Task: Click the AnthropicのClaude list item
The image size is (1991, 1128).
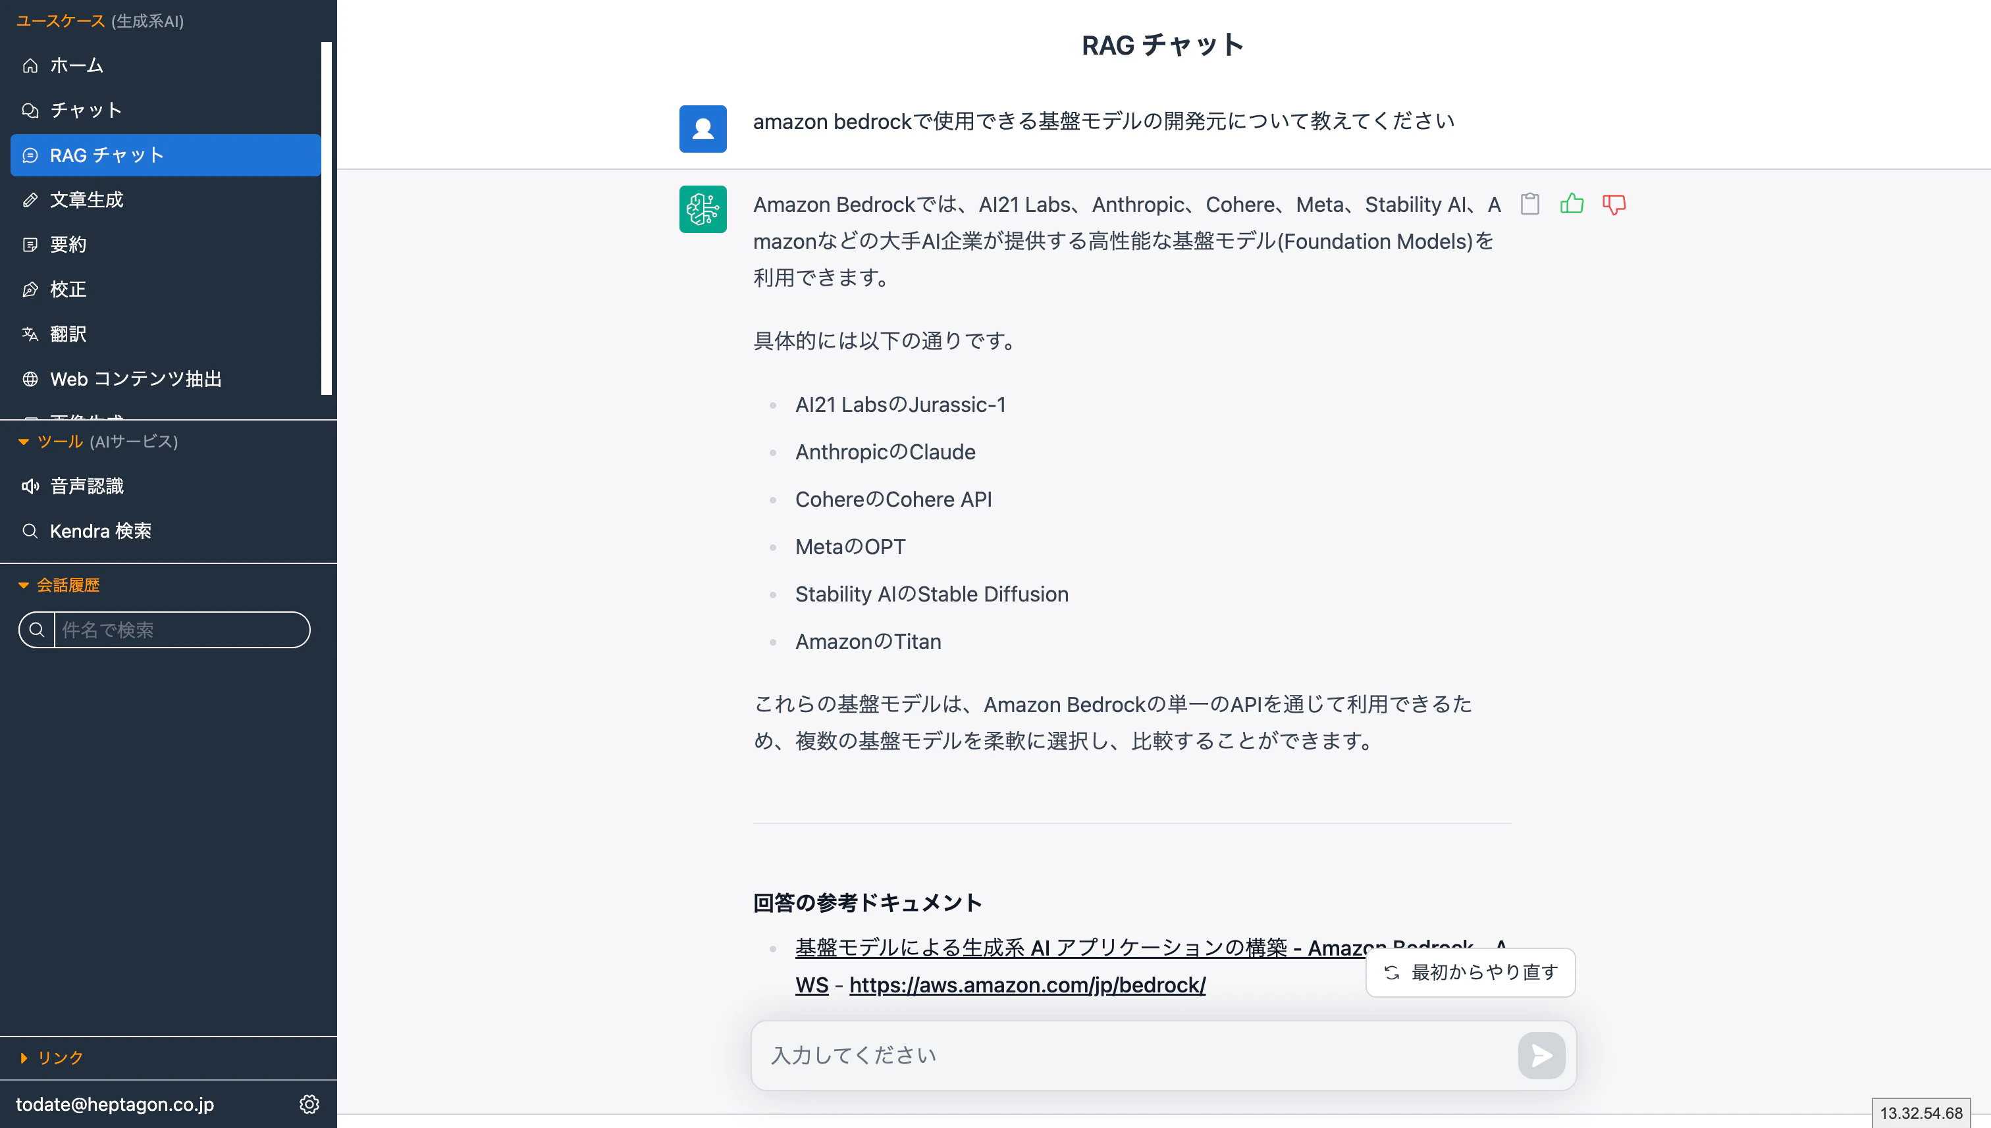Action: coord(885,451)
